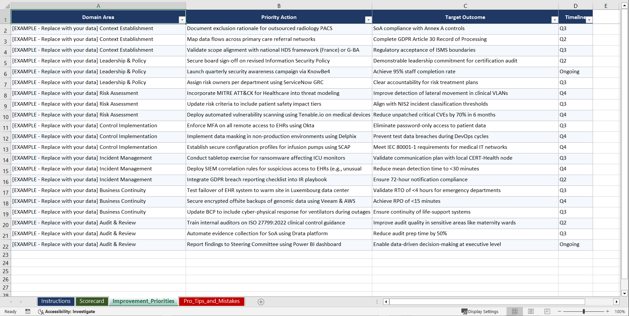Open the Timeline filter dropdown
This screenshot has height=316, width=629.
589,20
